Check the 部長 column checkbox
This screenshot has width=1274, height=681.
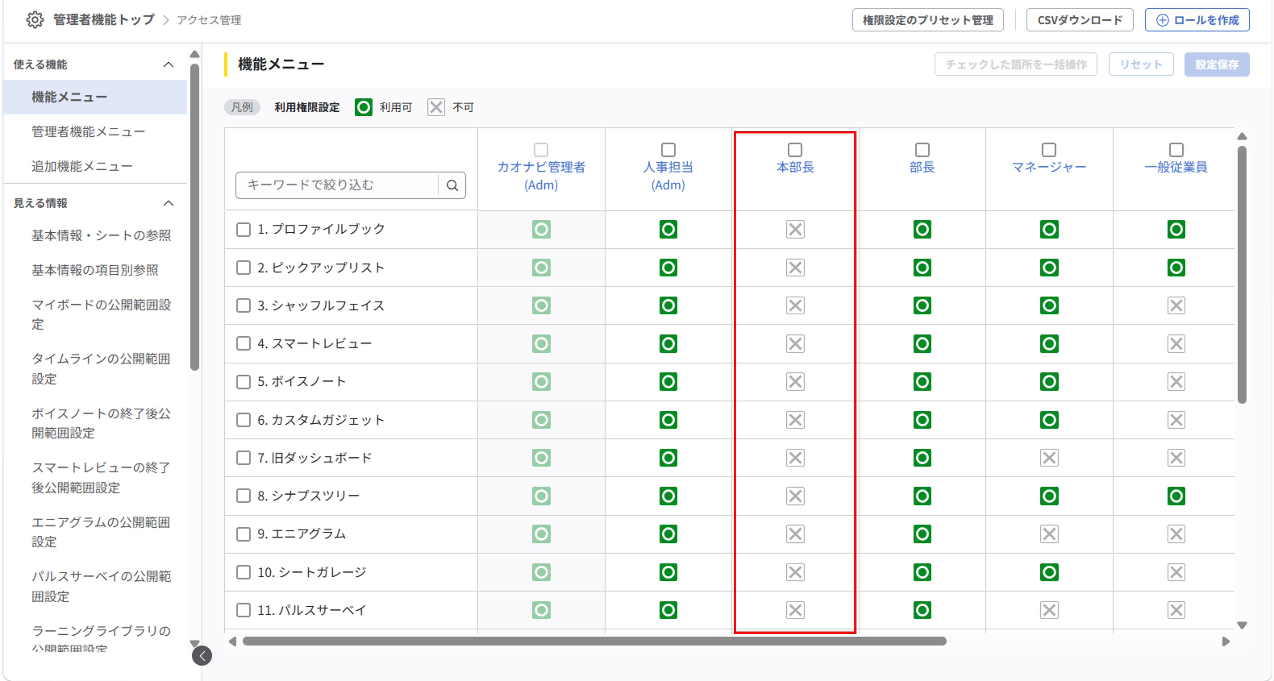click(x=922, y=149)
